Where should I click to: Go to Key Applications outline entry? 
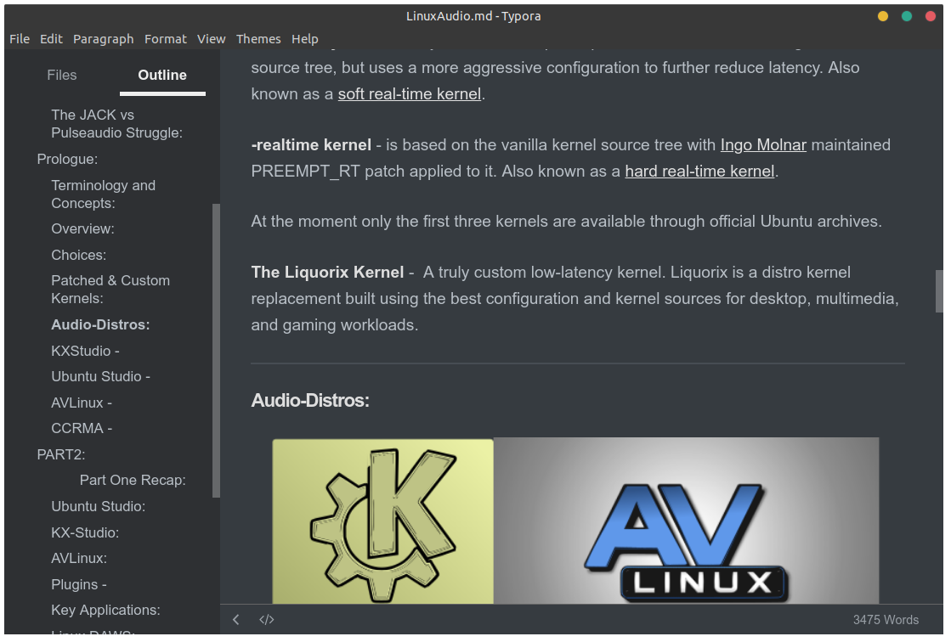pyautogui.click(x=106, y=611)
